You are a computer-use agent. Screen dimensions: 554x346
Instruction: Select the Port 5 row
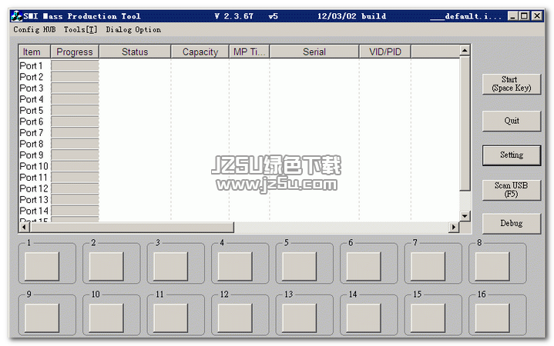(239, 111)
